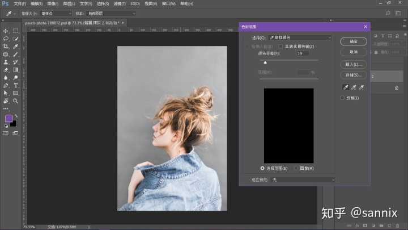Select the Quick Selection tool

pos(16,39)
